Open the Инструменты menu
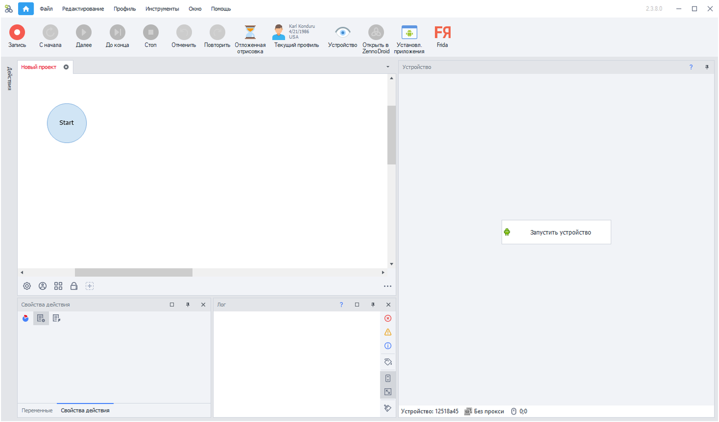This screenshot has height=422, width=719. 162,9
